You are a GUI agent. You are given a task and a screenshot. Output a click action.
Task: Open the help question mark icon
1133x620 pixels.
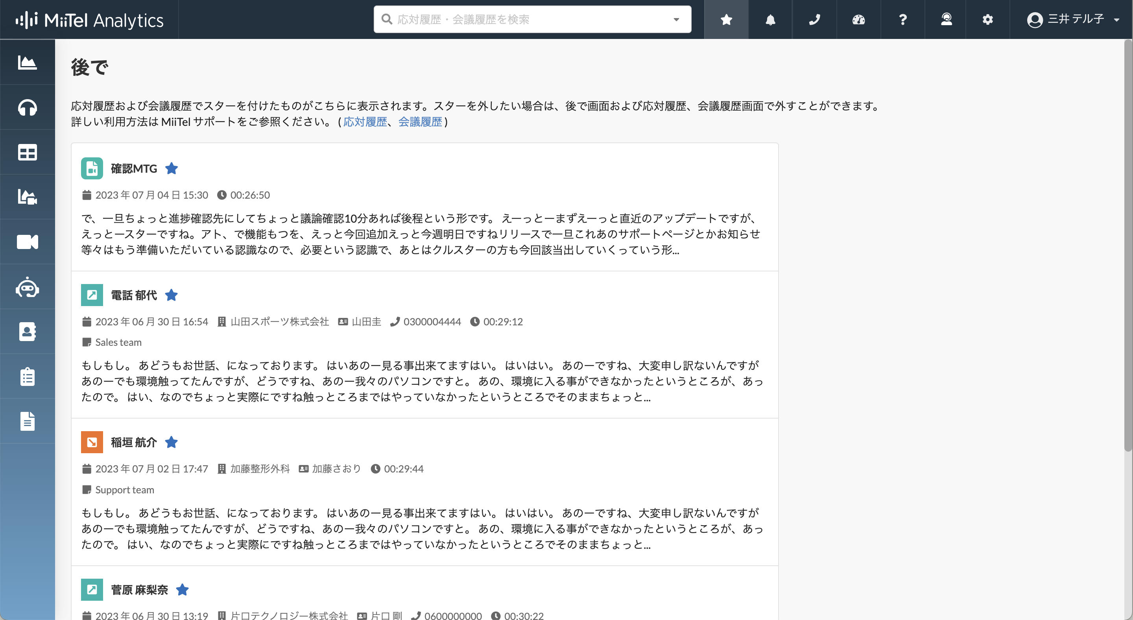click(x=902, y=19)
